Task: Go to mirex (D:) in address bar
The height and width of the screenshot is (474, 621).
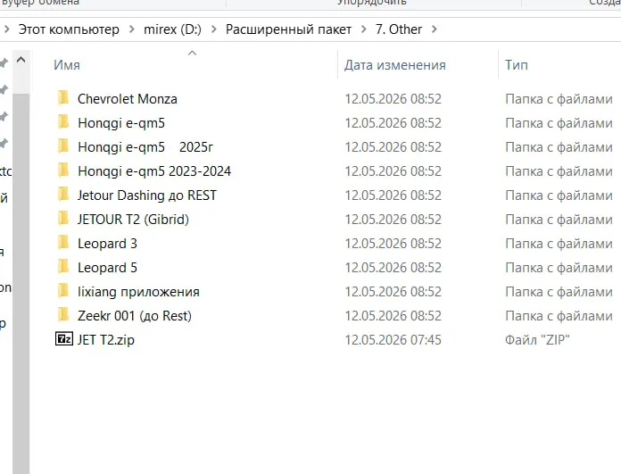Action: point(172,29)
